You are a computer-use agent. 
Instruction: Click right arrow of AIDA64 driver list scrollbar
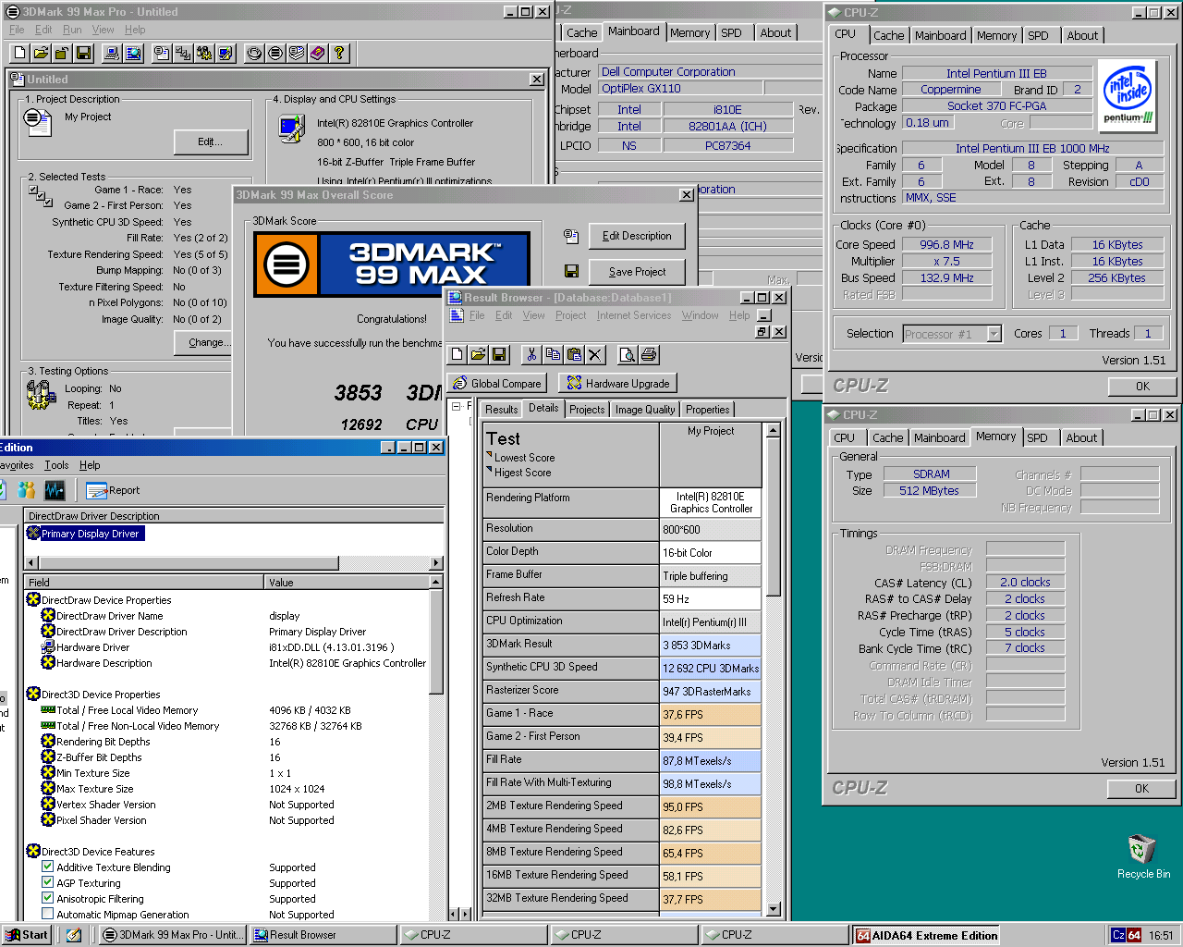click(x=436, y=562)
